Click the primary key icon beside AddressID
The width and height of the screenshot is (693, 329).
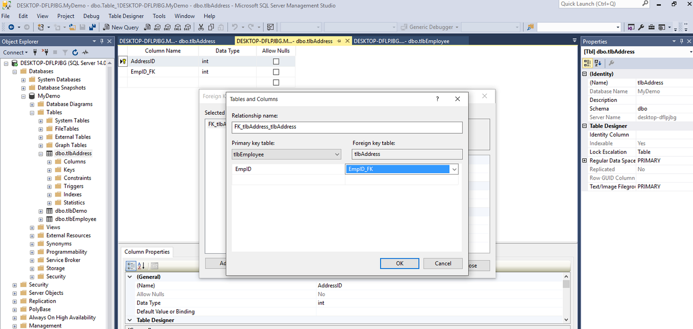pyautogui.click(x=122, y=61)
